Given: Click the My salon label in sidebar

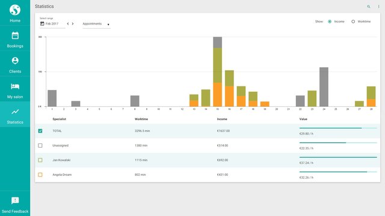Looking at the screenshot, I should pyautogui.click(x=15, y=97).
